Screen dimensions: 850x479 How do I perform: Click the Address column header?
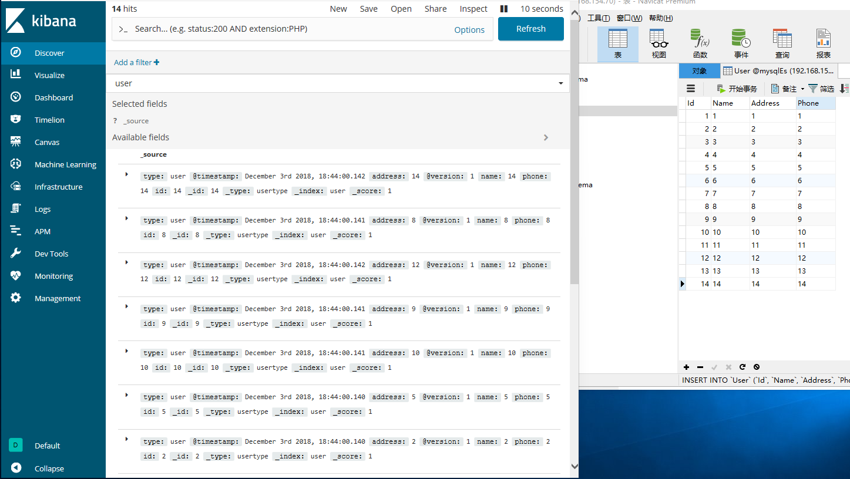pos(773,103)
